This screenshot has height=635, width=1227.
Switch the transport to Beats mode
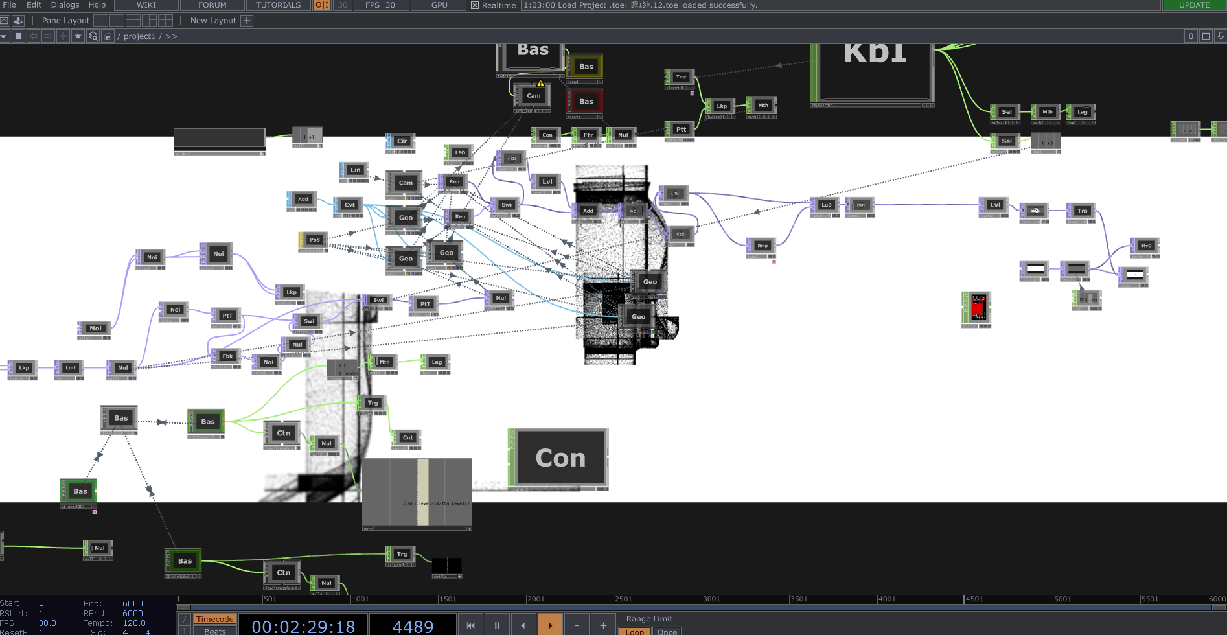pyautogui.click(x=214, y=632)
